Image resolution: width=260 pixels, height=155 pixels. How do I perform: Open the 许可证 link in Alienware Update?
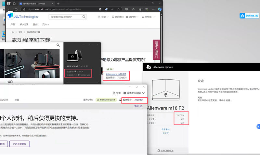(x=165, y=133)
